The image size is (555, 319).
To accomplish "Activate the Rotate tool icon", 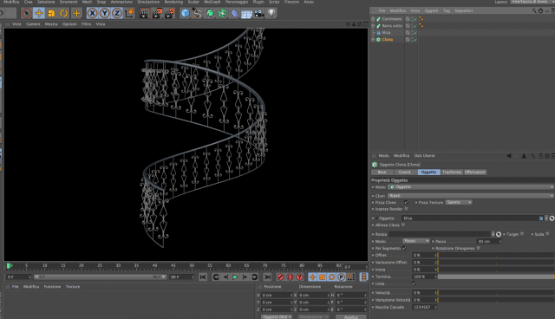I will 63,14.
